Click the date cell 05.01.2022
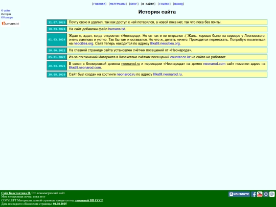 pyautogui.click(x=57, y=57)
